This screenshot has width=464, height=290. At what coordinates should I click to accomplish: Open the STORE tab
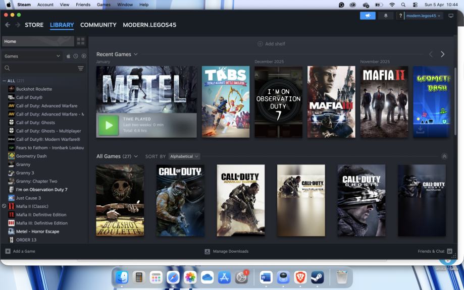(x=34, y=25)
